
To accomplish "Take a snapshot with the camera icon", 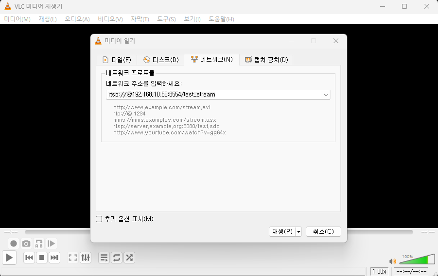I will click(26, 244).
